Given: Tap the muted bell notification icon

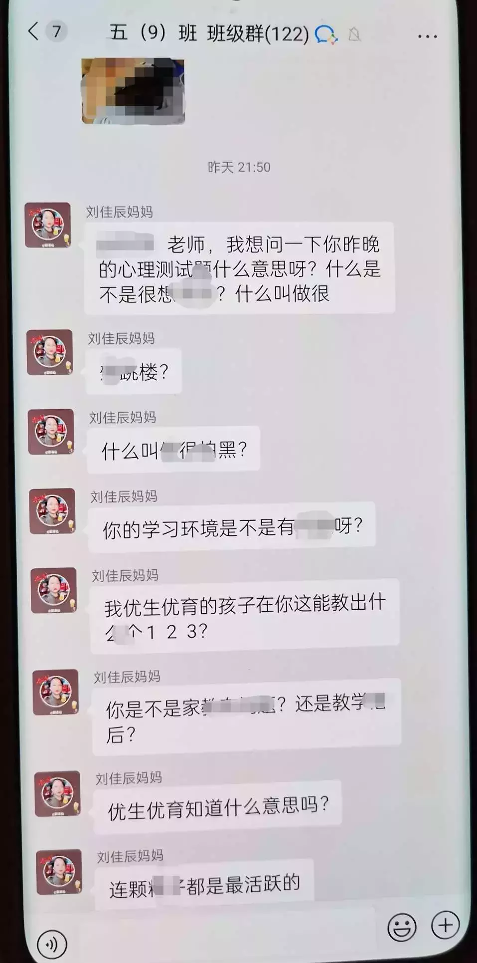Looking at the screenshot, I should click(x=354, y=34).
